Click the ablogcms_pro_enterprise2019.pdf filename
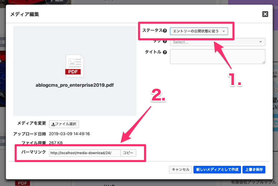Viewport: 278px width, 186px height. [75, 85]
